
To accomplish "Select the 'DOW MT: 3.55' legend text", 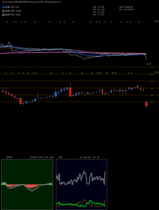I will pos(13,11).
